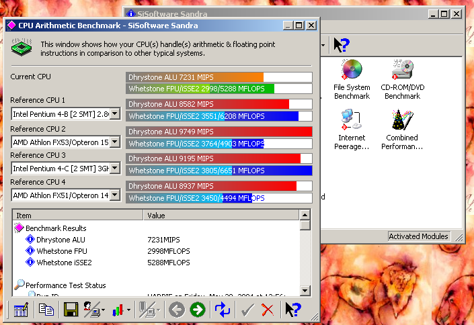Click the What's This help icon in benchmark window
This screenshot has width=474, height=325.
point(293,310)
